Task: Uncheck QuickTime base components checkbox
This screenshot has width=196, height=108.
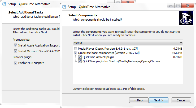Action: [x=75, y=53]
